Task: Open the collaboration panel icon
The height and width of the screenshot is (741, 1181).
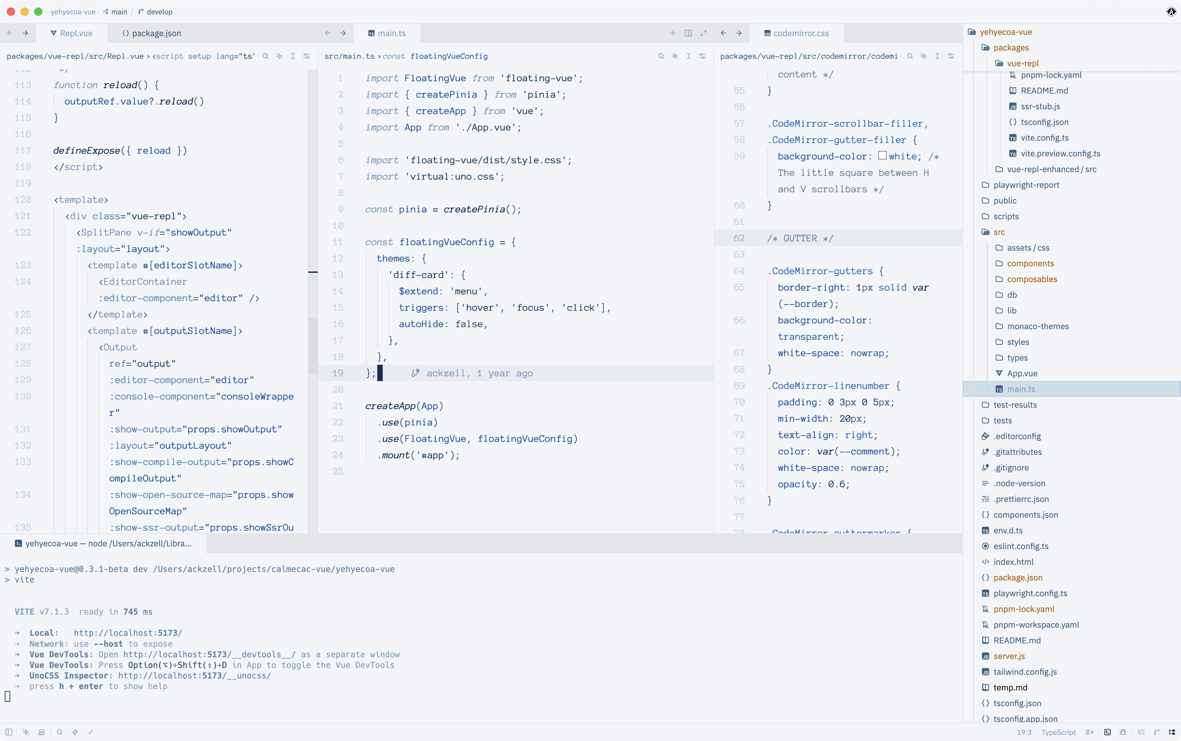Action: coord(42,732)
